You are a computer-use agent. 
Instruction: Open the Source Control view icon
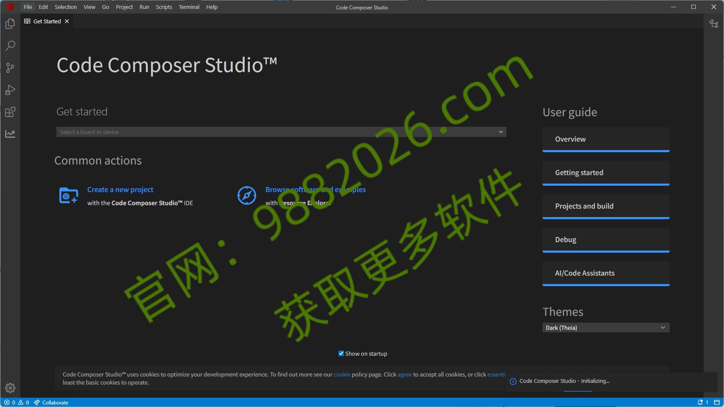coord(10,68)
